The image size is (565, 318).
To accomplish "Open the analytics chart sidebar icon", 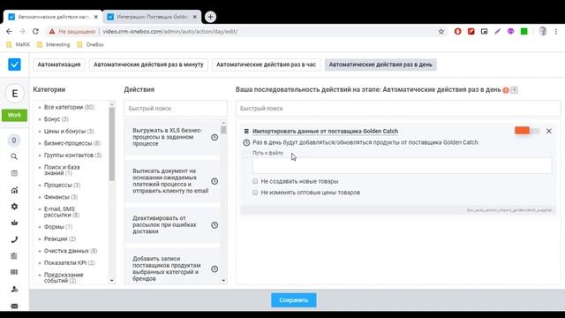I will pos(14,190).
